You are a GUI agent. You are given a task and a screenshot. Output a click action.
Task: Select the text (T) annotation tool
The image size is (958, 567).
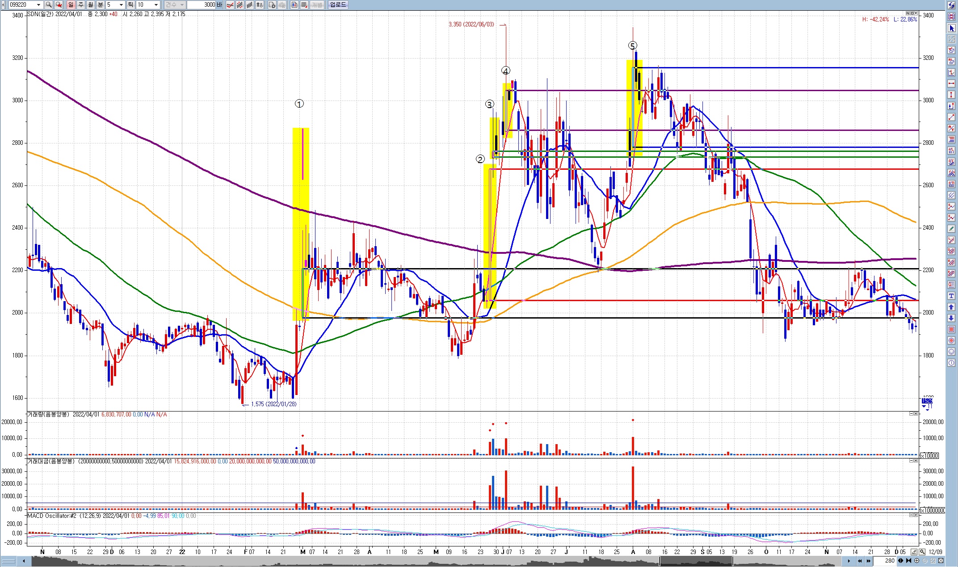(x=951, y=296)
